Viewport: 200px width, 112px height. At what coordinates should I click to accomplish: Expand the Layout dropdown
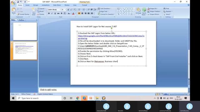coord(42,8)
